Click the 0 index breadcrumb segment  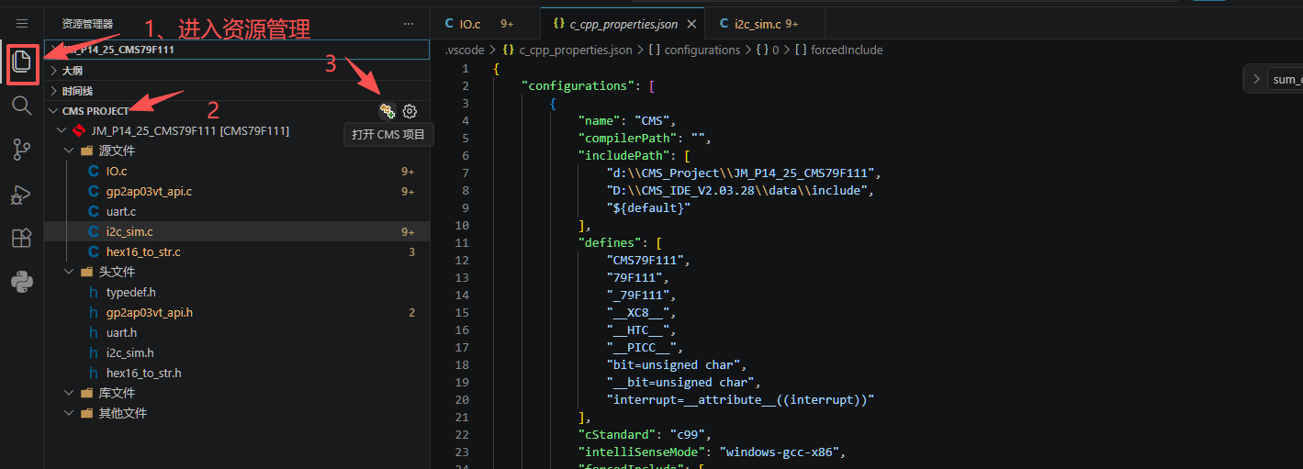point(775,50)
